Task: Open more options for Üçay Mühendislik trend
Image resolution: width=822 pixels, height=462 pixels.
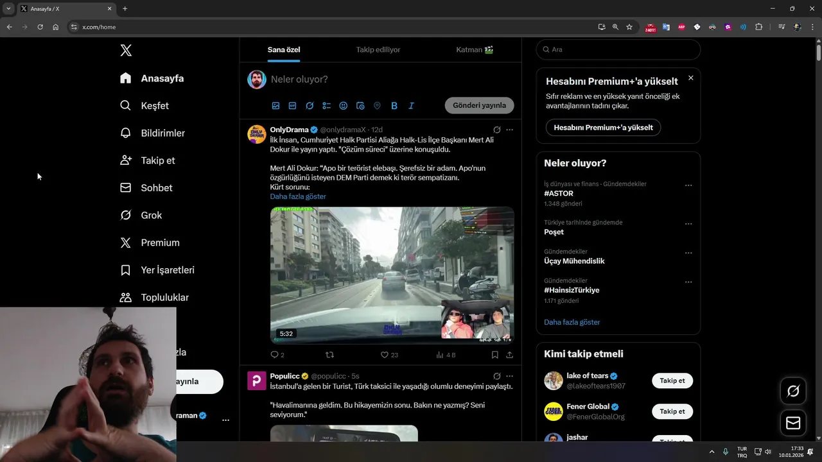Action: tap(688, 253)
